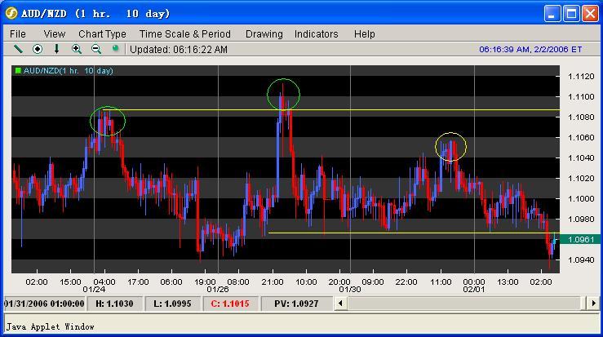Open the Help menu
Screen dimensions: 603x337
(365, 33)
